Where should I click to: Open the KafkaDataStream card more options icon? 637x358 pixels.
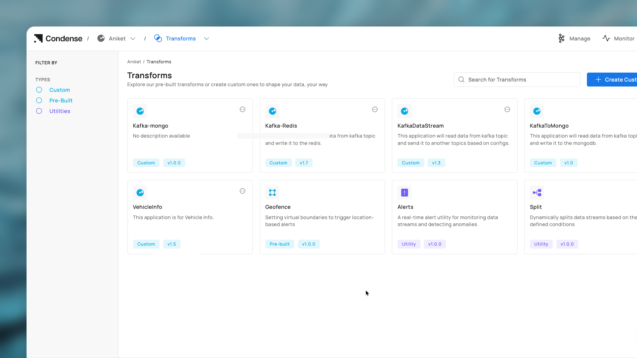(507, 109)
